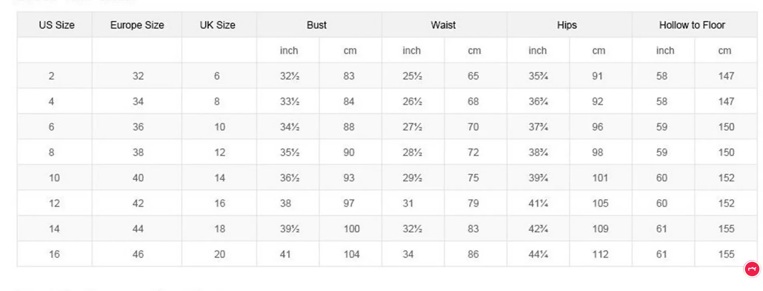Click hips value 109 cm cell

pos(601,229)
